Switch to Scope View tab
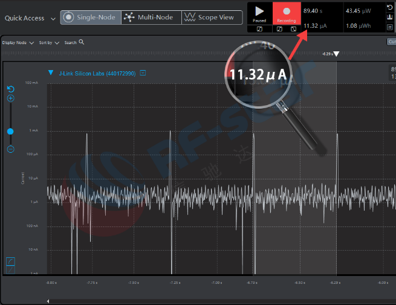Screen dimensions: 396x305 [210, 18]
